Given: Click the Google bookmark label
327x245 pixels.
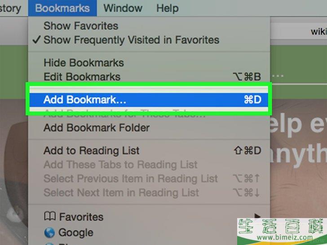Looking at the screenshot, I should coord(76,232).
